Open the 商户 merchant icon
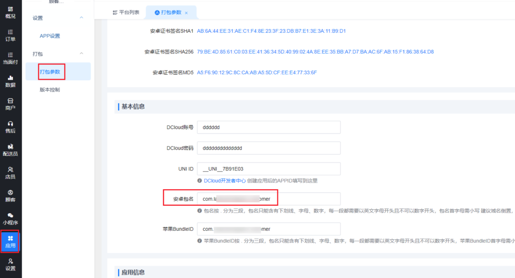 [10, 104]
